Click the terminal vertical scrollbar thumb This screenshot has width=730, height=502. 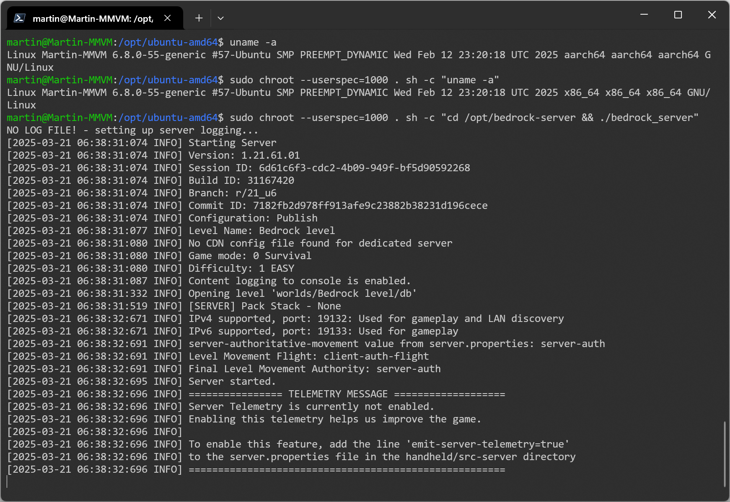725,454
